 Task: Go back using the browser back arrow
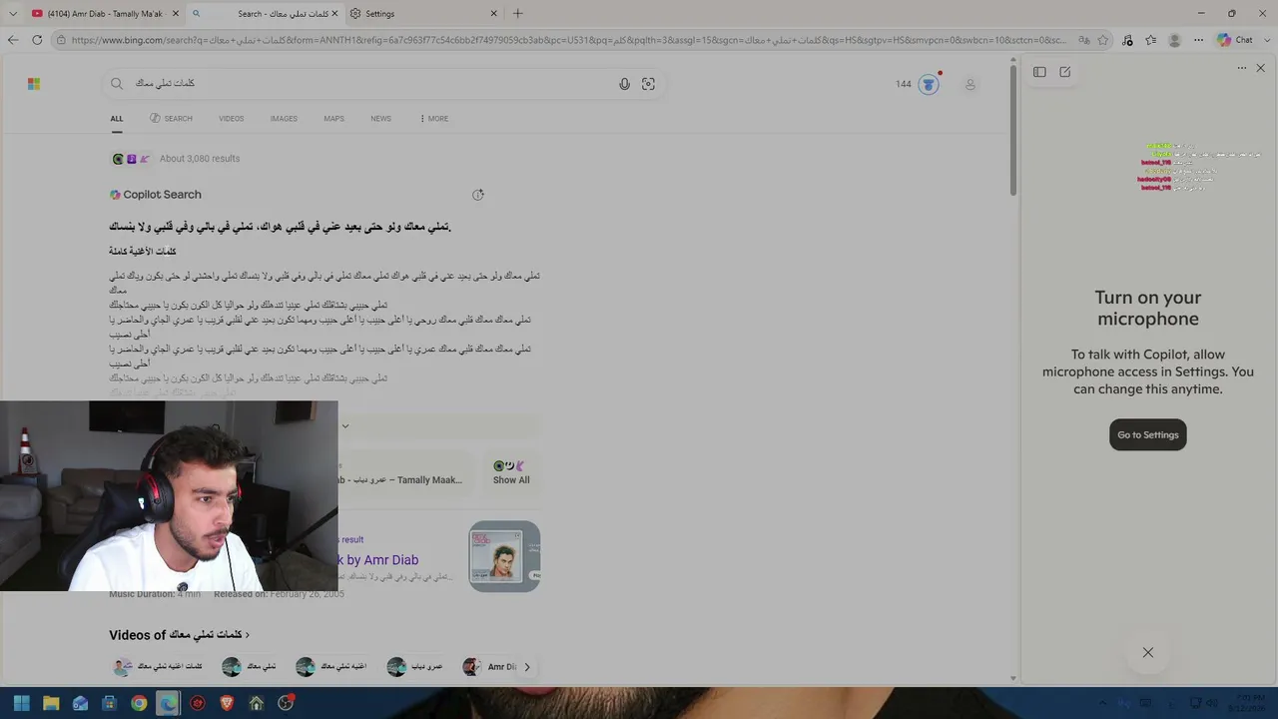point(13,40)
